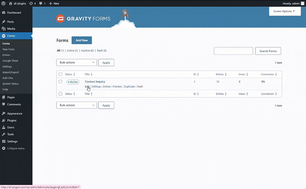Click the Gravity Forms logo icon
This screenshot has width=306, height=189.
60,19
